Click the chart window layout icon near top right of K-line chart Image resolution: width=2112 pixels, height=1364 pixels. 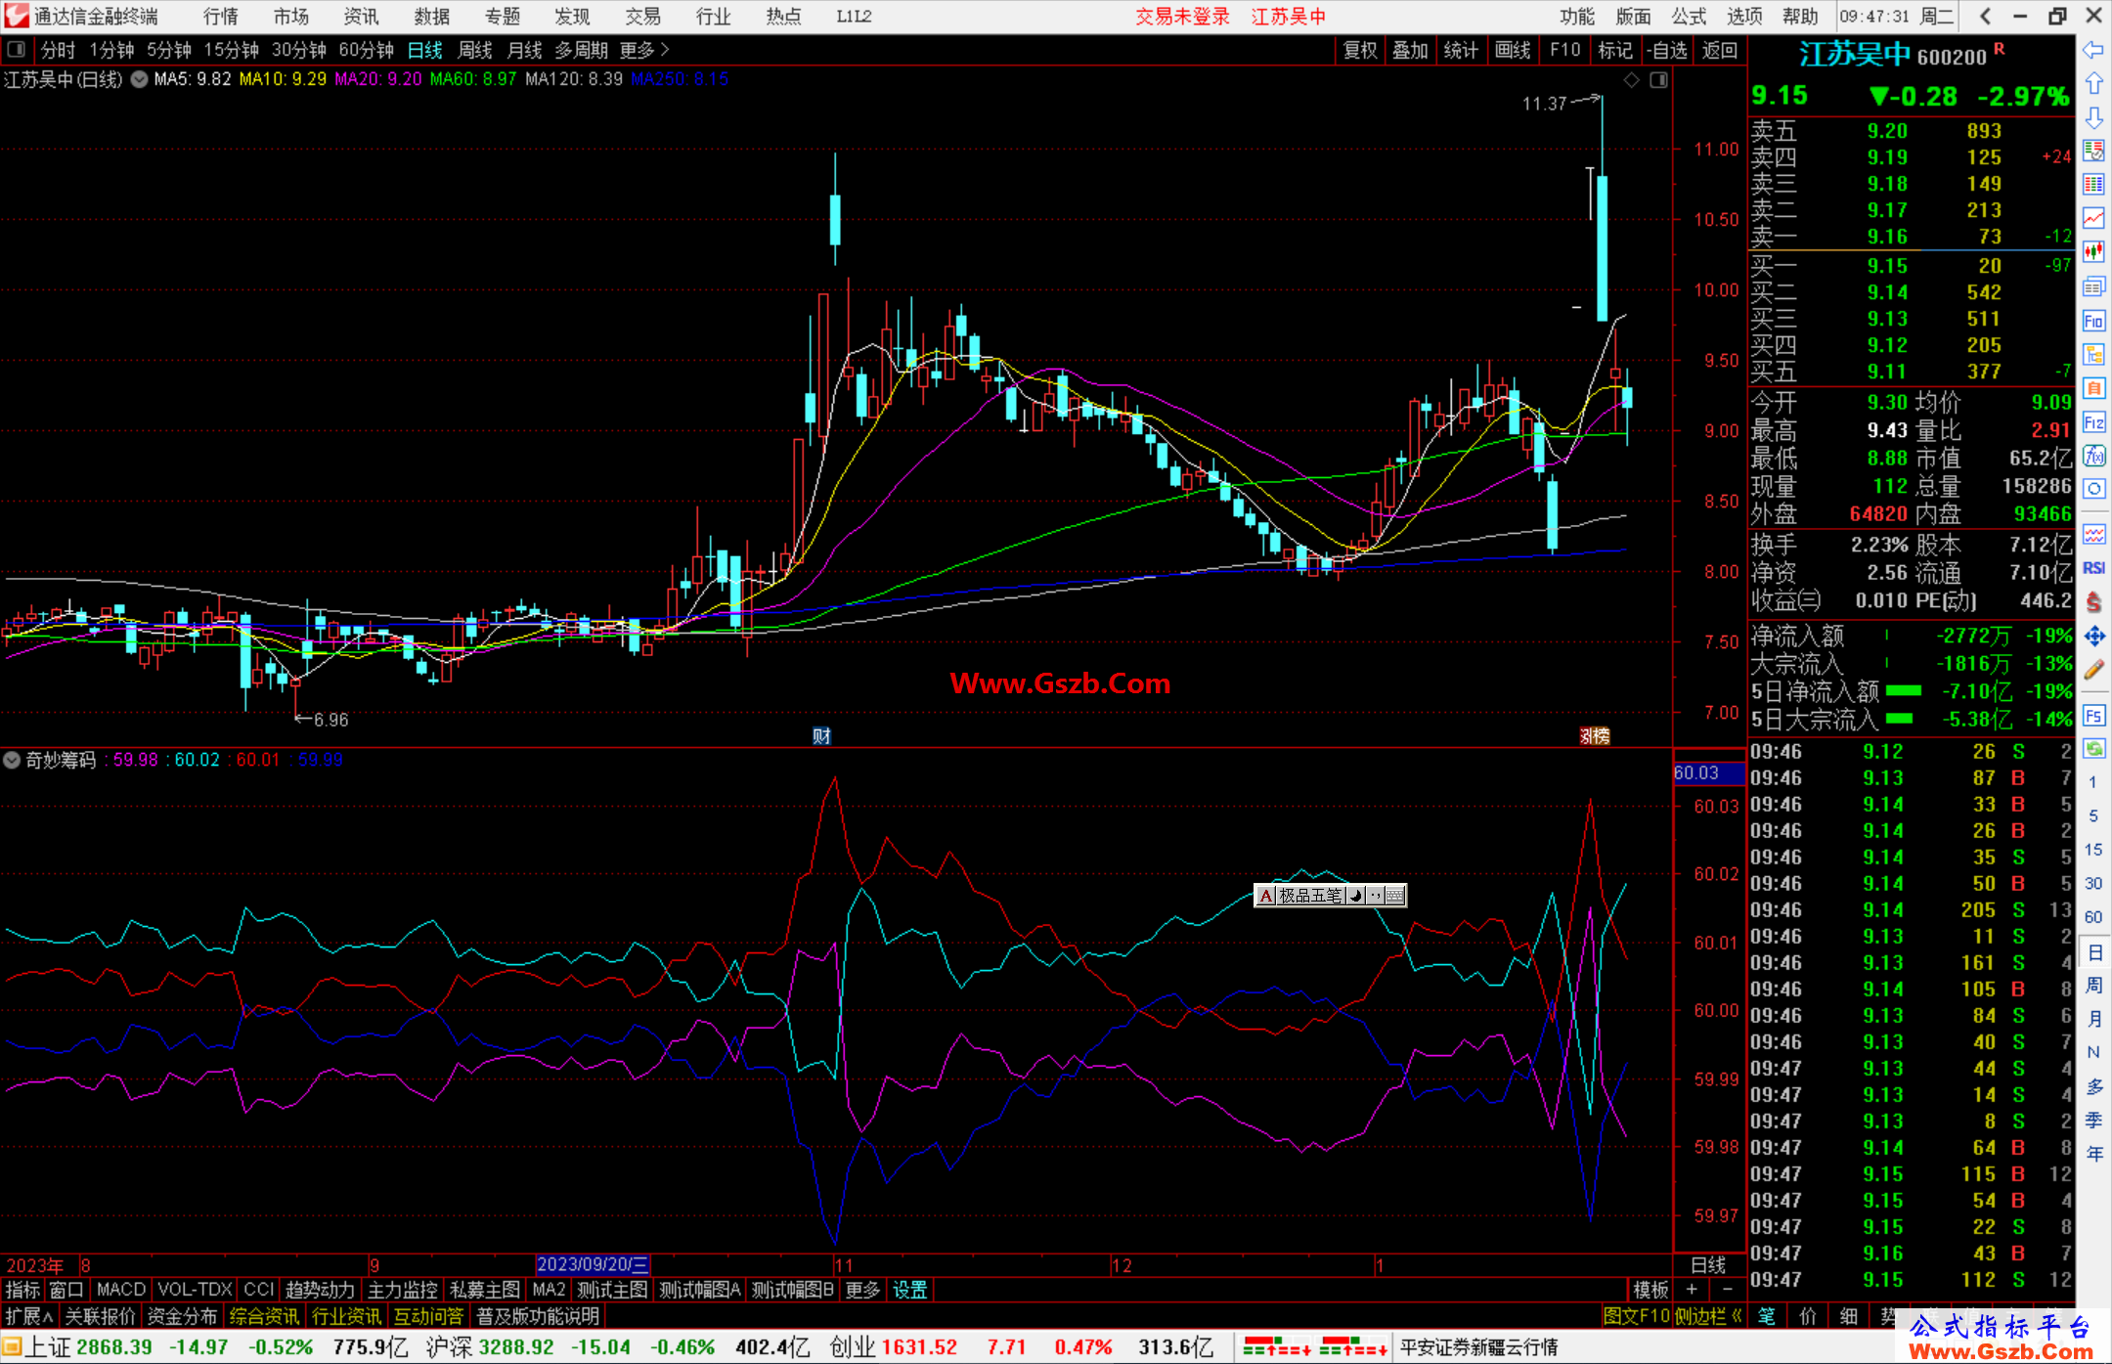(x=1658, y=80)
